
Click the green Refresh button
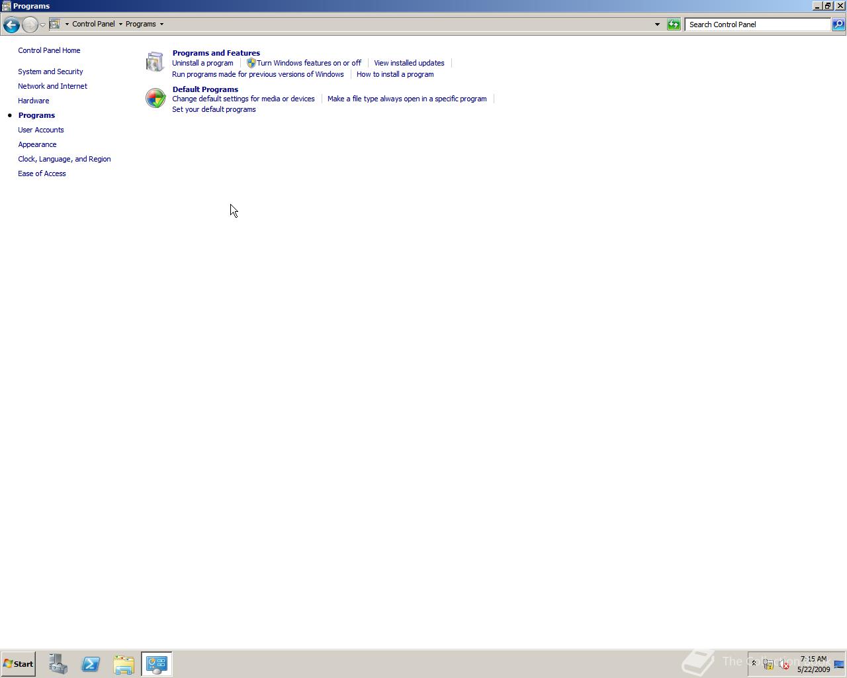674,24
